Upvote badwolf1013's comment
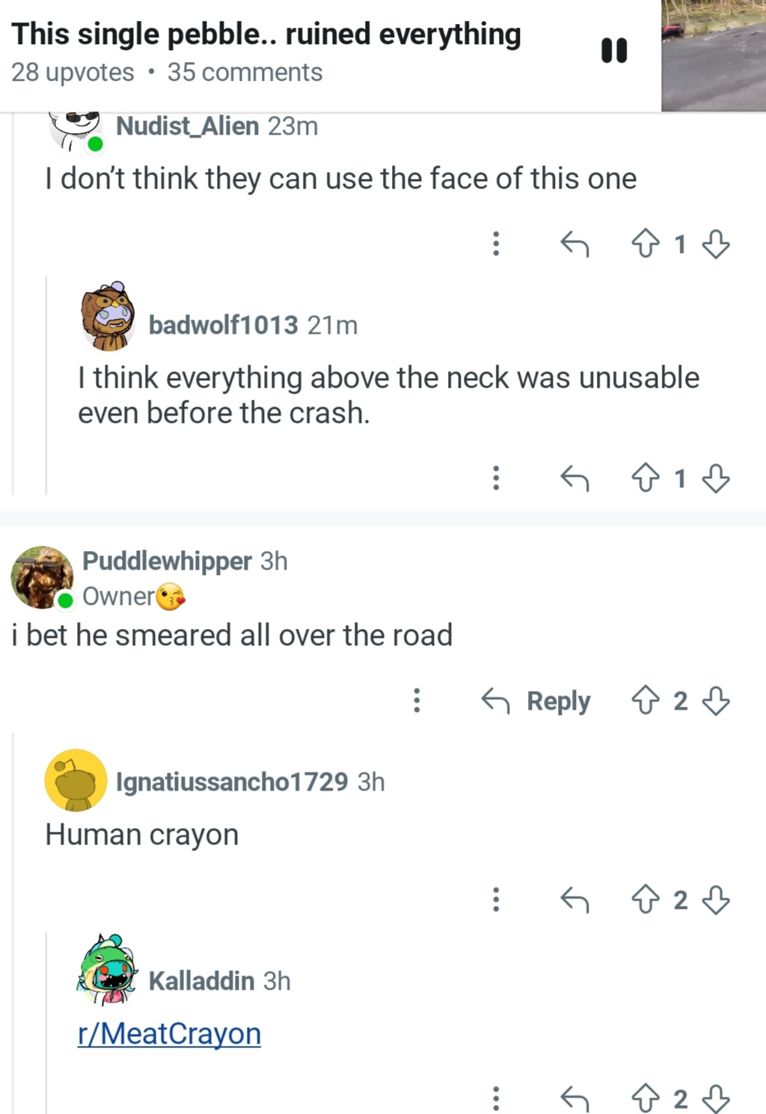The height and width of the screenshot is (1114, 766). coord(646,478)
